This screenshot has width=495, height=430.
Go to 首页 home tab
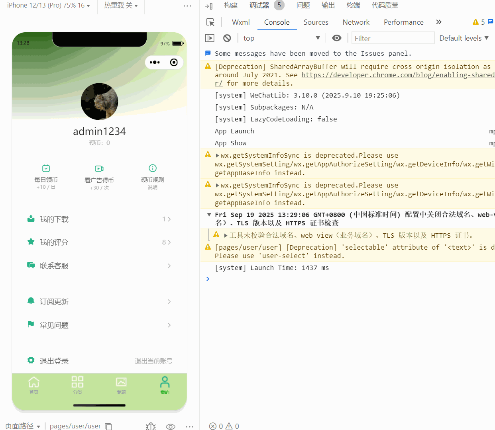(34, 385)
